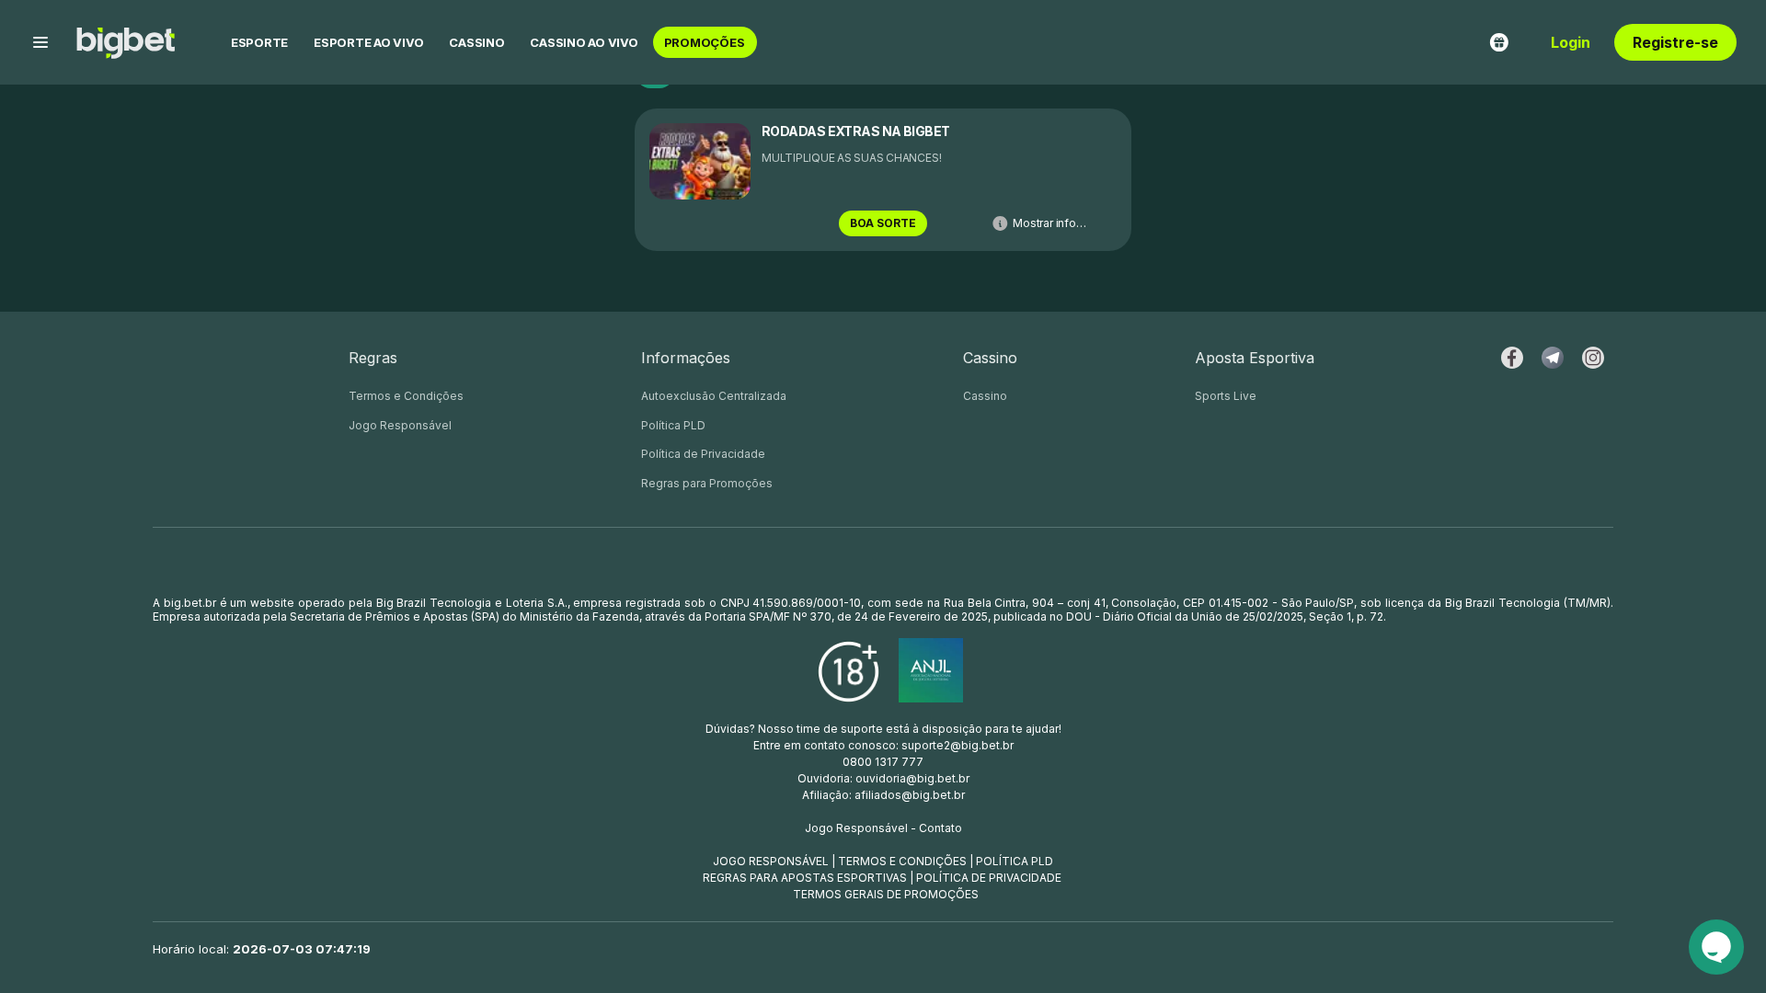Click the Registre-se button

click(x=1675, y=42)
